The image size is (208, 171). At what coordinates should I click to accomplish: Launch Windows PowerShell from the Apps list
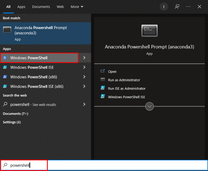pyautogui.click(x=40, y=58)
